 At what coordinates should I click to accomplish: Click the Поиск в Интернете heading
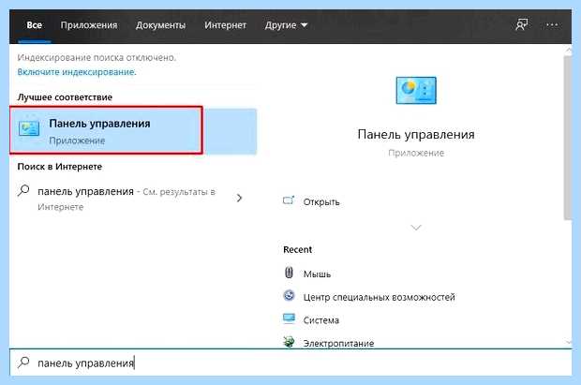tap(60, 167)
